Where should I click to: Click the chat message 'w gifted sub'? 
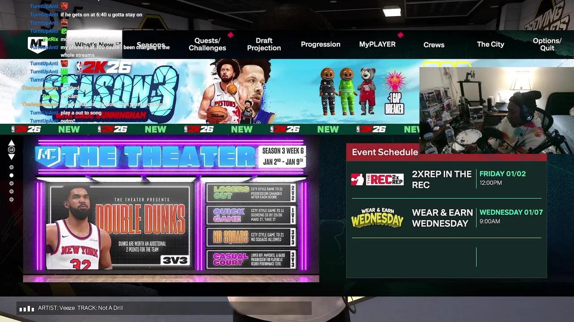pyautogui.click(x=74, y=88)
